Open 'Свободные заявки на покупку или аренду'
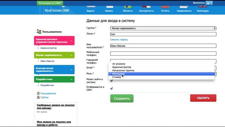This screenshot has height=127, width=225. pos(56,107)
